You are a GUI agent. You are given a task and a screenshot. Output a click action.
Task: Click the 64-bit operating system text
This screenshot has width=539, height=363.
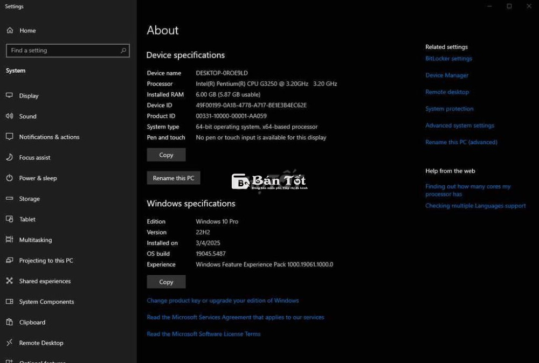pyautogui.click(x=257, y=127)
